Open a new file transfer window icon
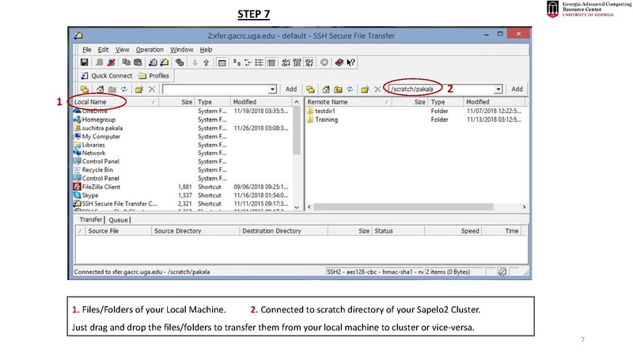633x356 pixels. click(165, 62)
